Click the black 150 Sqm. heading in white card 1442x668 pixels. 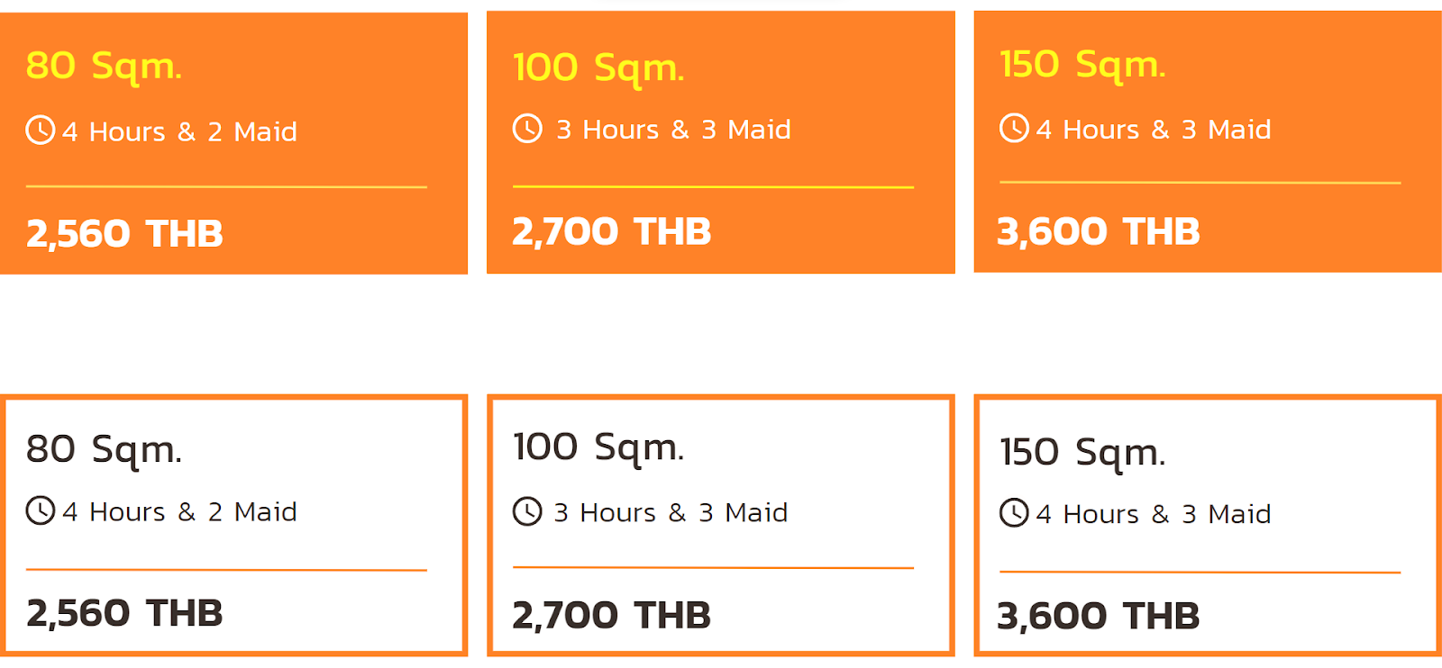click(1082, 453)
